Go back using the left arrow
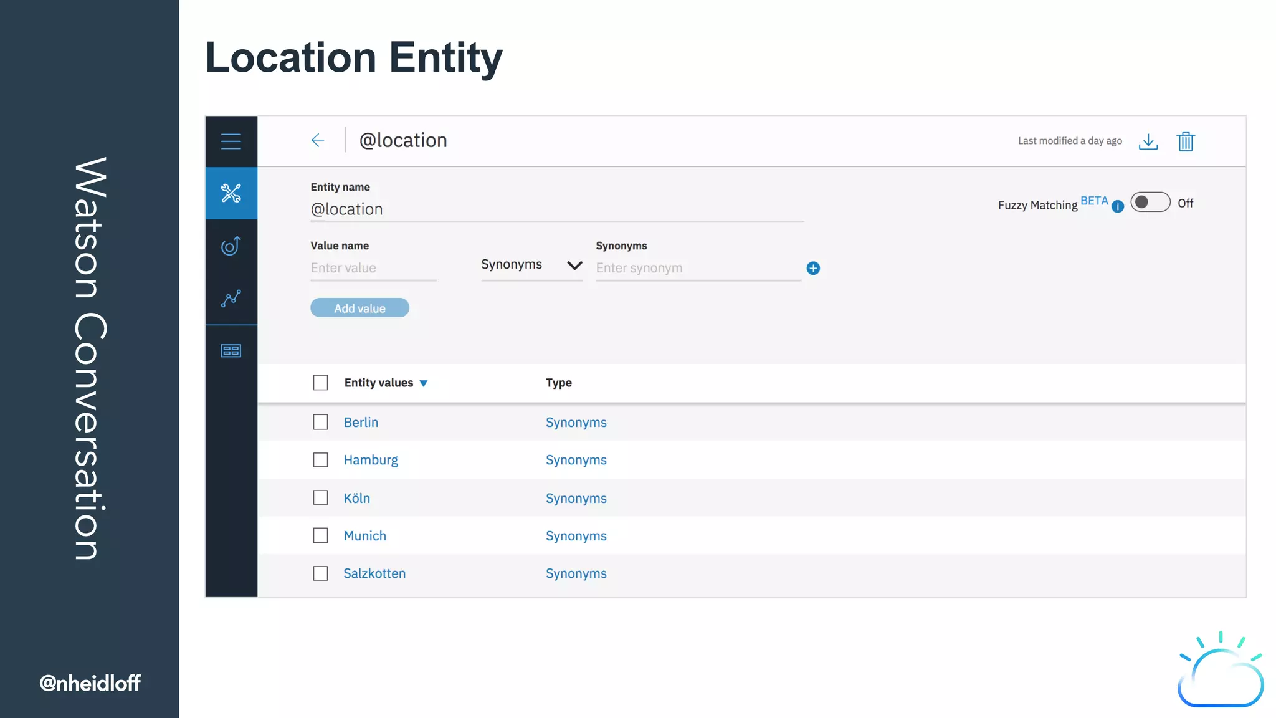Image resolution: width=1276 pixels, height=718 pixels. coord(318,140)
